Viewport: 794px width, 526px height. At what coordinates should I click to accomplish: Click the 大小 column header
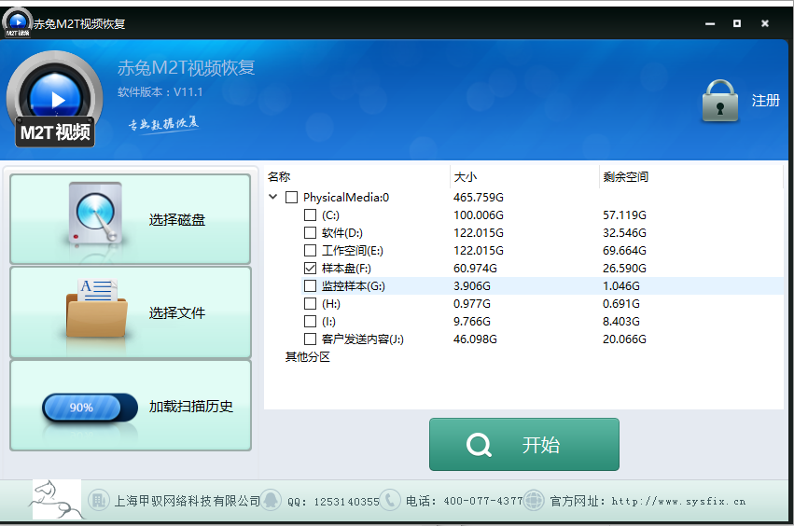[x=465, y=176]
